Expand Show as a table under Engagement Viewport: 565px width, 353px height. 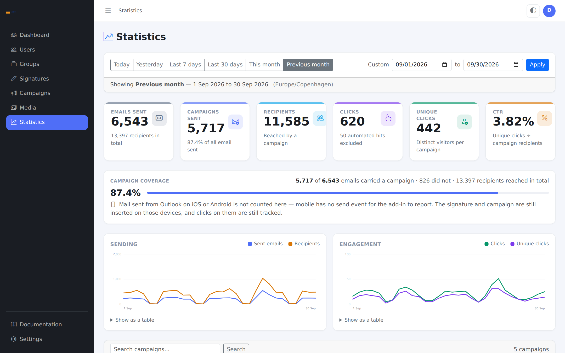(x=361, y=320)
